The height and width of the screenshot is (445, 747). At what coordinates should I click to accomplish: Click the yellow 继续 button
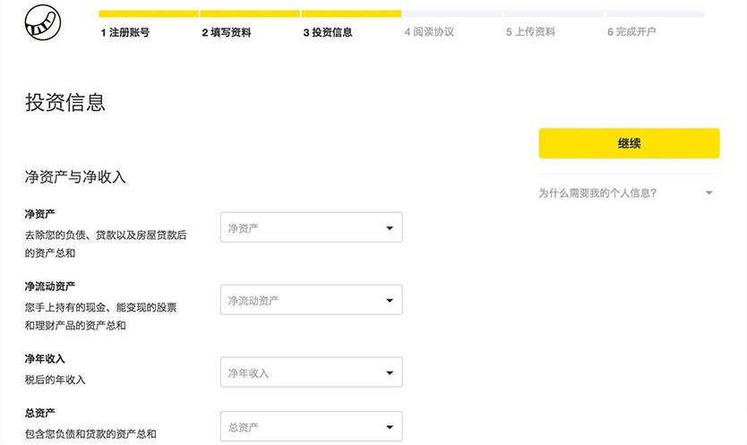(x=629, y=143)
